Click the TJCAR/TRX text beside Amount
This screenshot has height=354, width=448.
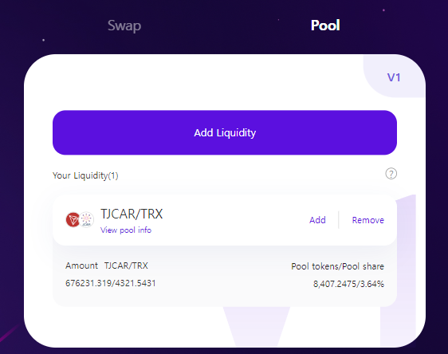126,265
